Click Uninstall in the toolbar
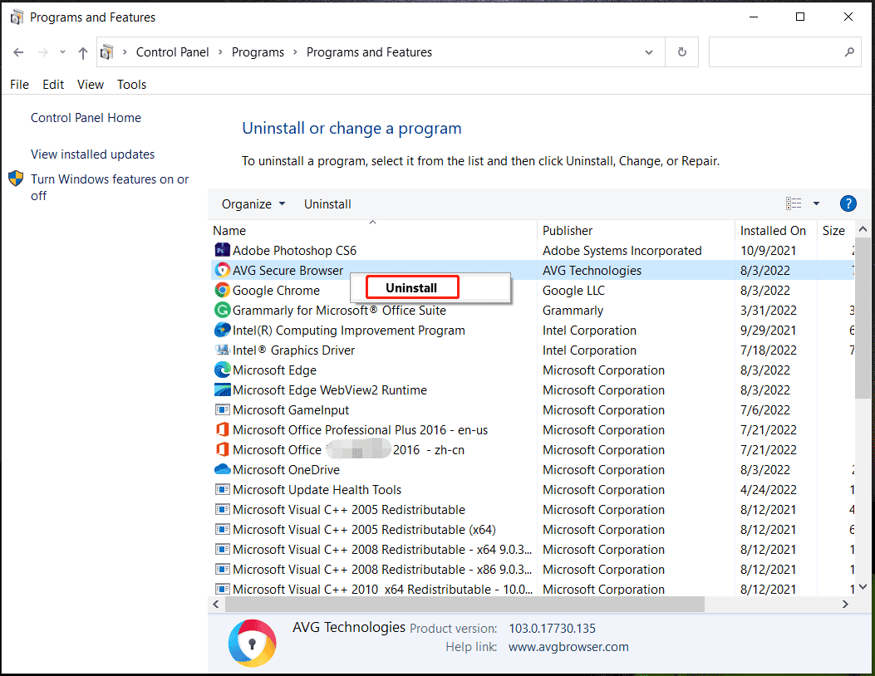875x676 pixels. pyautogui.click(x=327, y=204)
